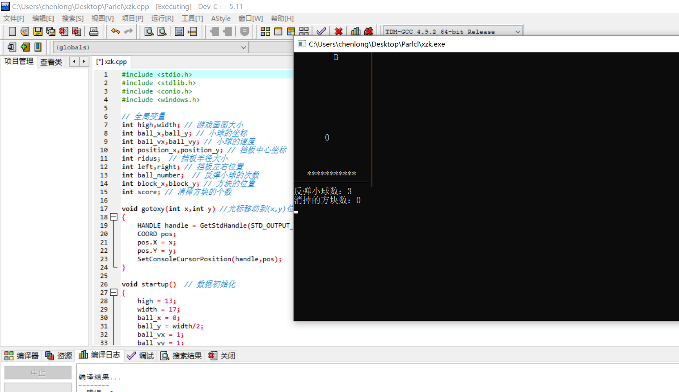
Task: Close the current file via toolbar icon
Action: (63, 31)
